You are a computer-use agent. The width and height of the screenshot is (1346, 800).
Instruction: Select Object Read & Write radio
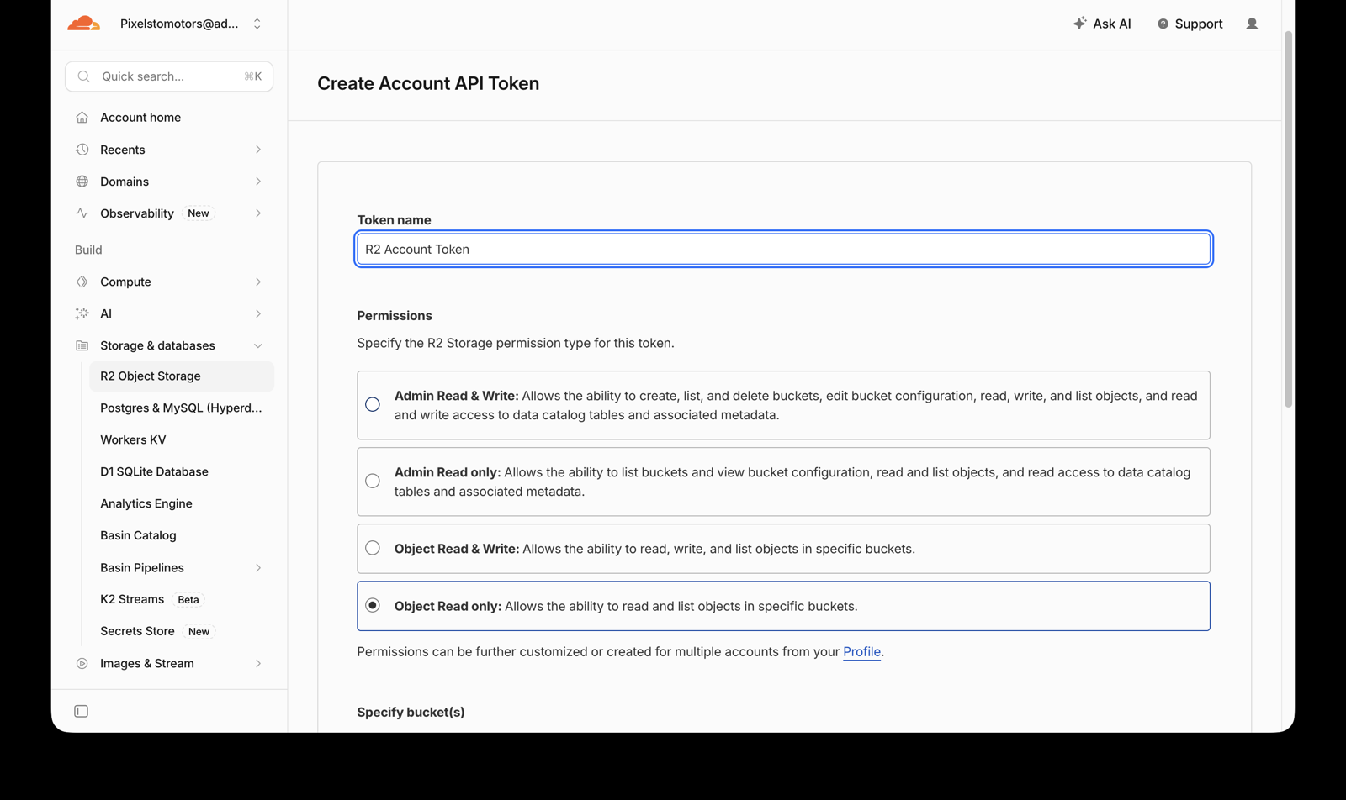click(x=373, y=548)
